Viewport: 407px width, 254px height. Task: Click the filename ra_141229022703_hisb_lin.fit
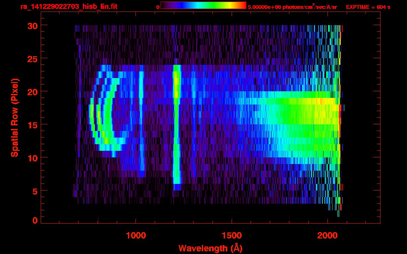click(69, 6)
